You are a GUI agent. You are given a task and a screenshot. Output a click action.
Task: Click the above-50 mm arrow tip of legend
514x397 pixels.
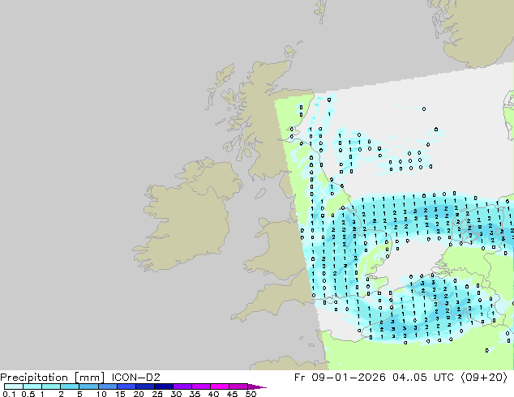coord(257,386)
